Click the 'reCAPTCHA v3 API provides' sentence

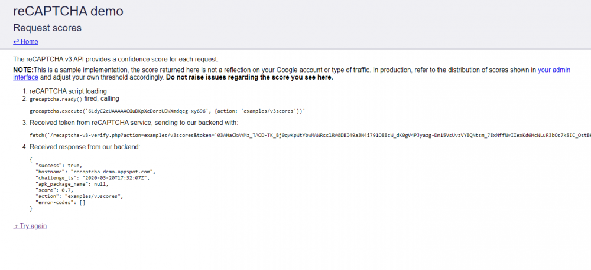coord(116,60)
